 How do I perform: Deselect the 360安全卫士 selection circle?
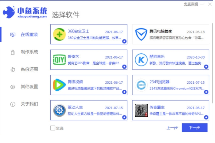(x=124, y=41)
